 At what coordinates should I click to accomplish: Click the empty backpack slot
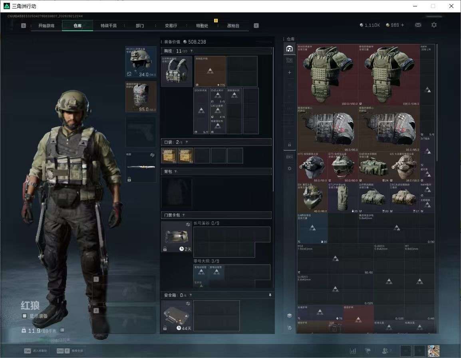(177, 192)
